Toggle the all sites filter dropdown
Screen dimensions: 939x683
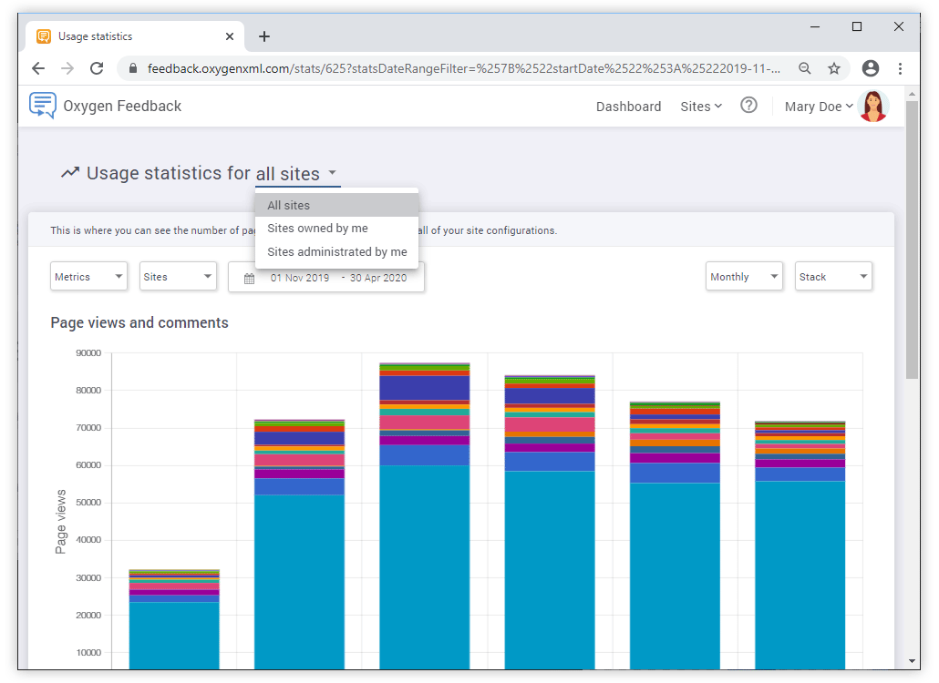[x=296, y=173]
